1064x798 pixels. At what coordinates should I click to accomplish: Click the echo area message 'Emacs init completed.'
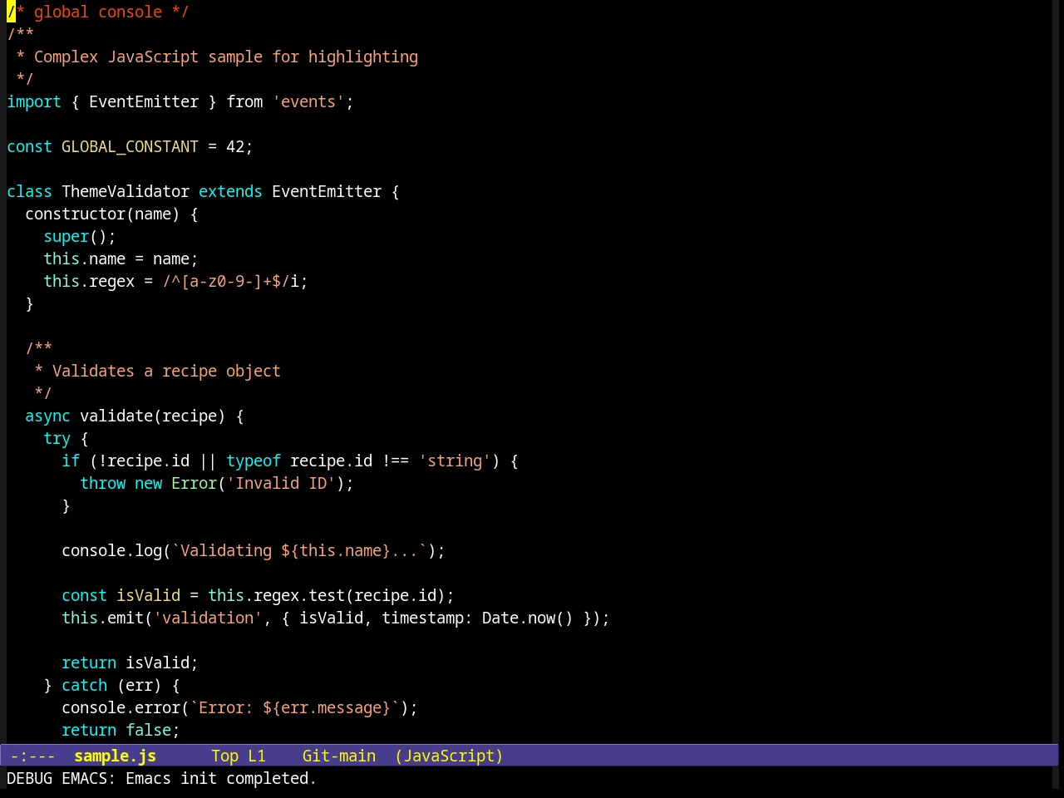click(221, 778)
